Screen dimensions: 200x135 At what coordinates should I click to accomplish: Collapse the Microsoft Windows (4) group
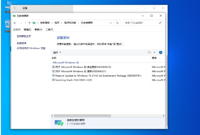[x=66, y=62]
